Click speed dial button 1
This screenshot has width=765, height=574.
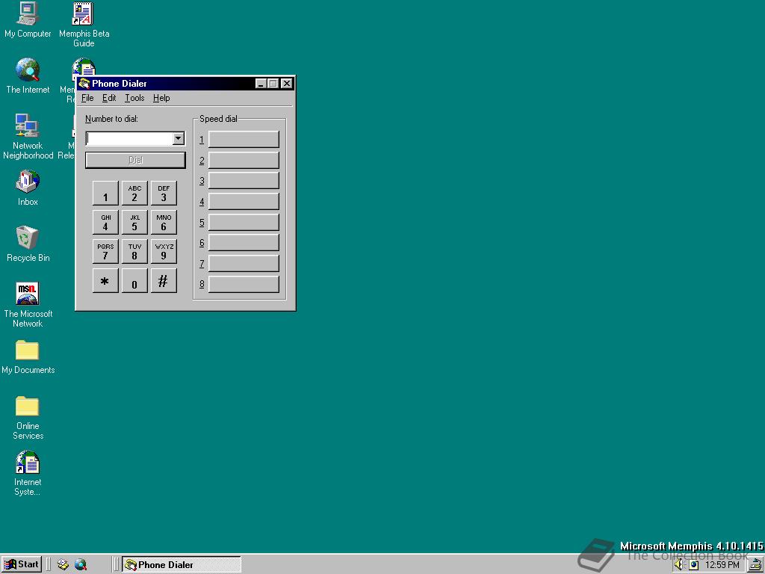coord(244,139)
